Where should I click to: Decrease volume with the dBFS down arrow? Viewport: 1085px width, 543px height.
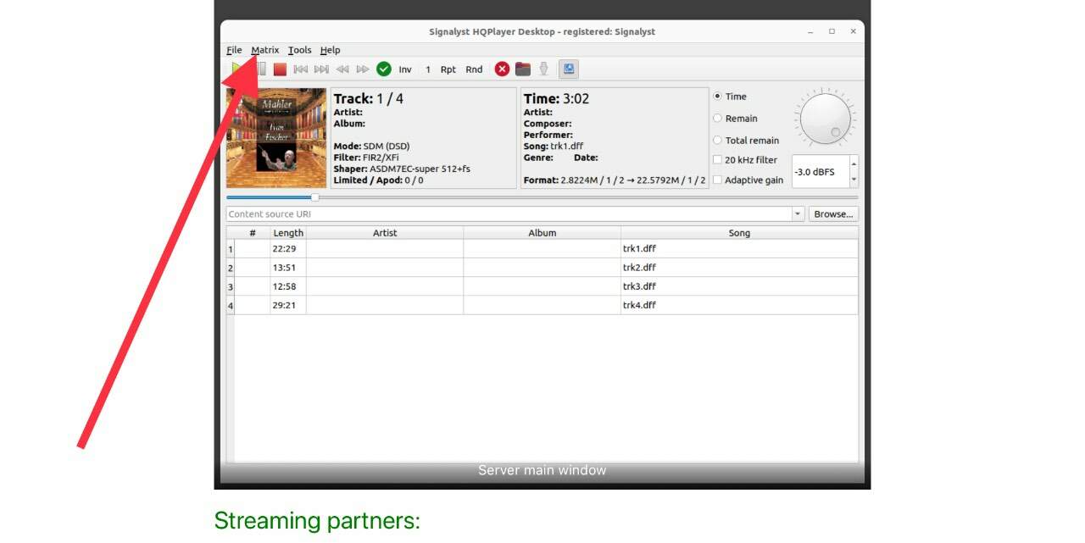click(x=854, y=180)
